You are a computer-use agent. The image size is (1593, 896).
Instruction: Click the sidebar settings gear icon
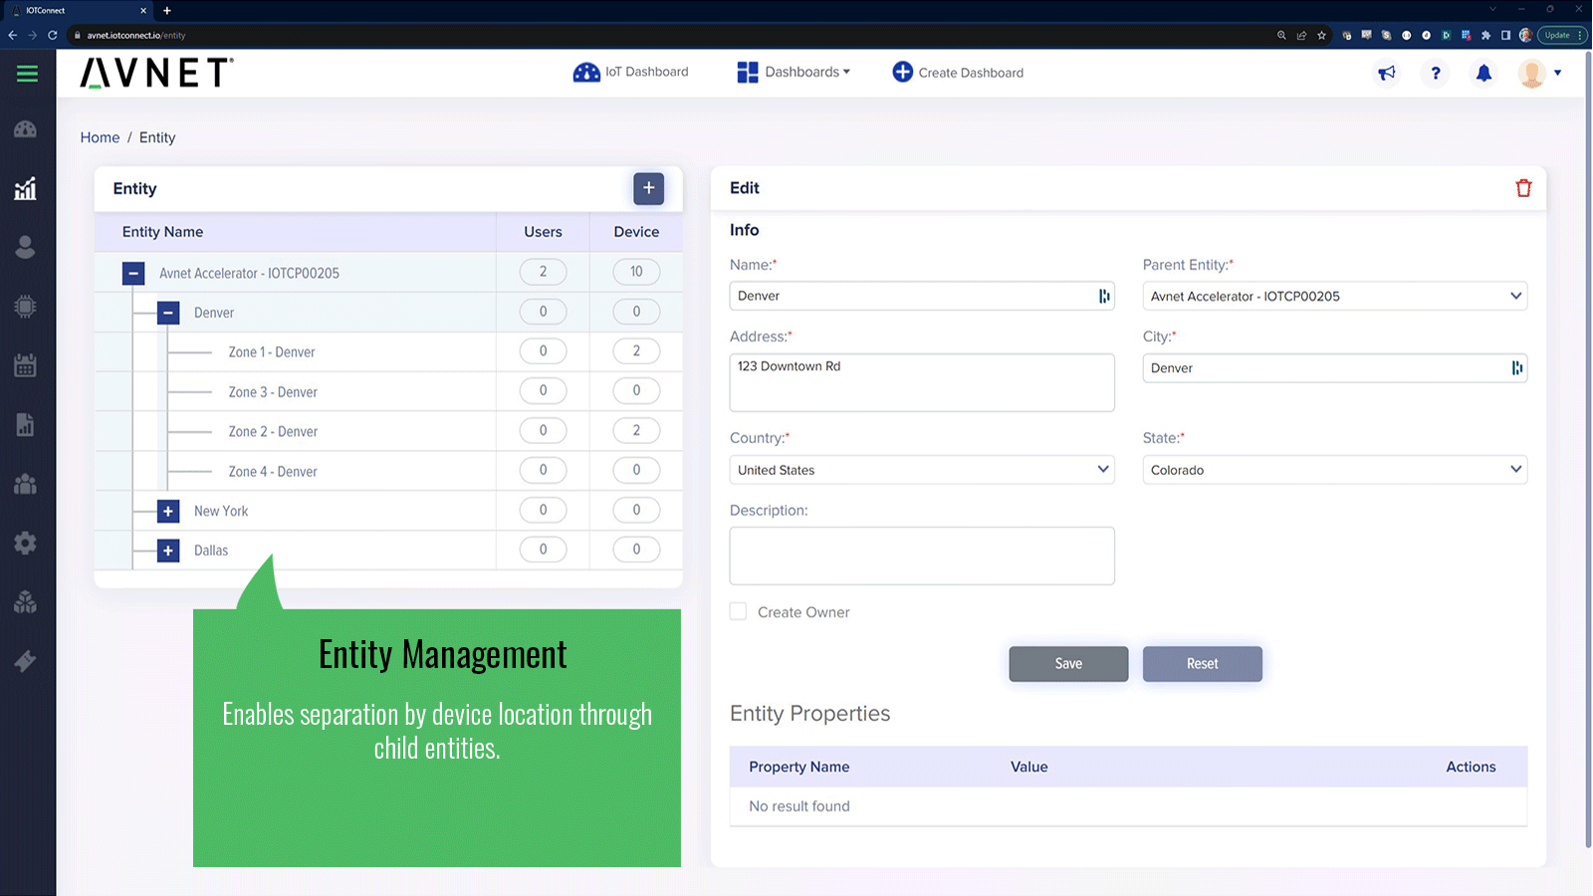(26, 543)
